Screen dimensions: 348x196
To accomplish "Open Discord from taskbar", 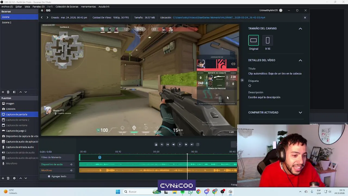I will tap(206, 192).
